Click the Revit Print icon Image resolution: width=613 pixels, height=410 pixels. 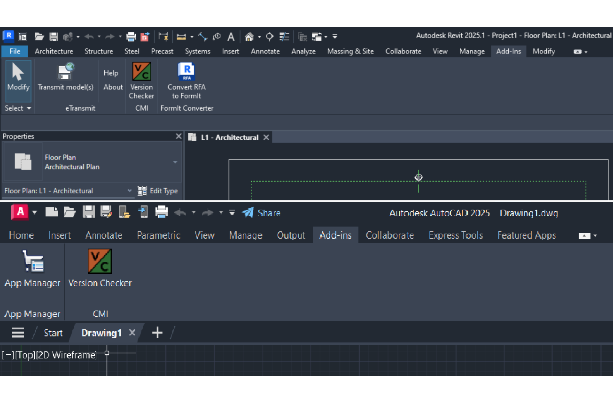(x=131, y=37)
